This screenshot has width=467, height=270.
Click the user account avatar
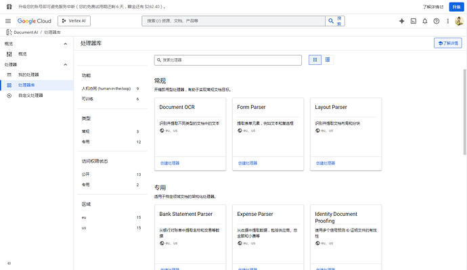tap(459, 21)
